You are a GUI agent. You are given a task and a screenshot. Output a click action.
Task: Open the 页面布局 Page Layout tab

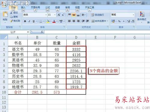click(x=35, y=7)
